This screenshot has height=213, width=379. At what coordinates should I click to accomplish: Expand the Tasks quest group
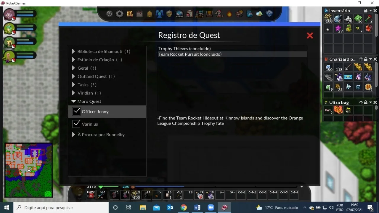coord(73,84)
